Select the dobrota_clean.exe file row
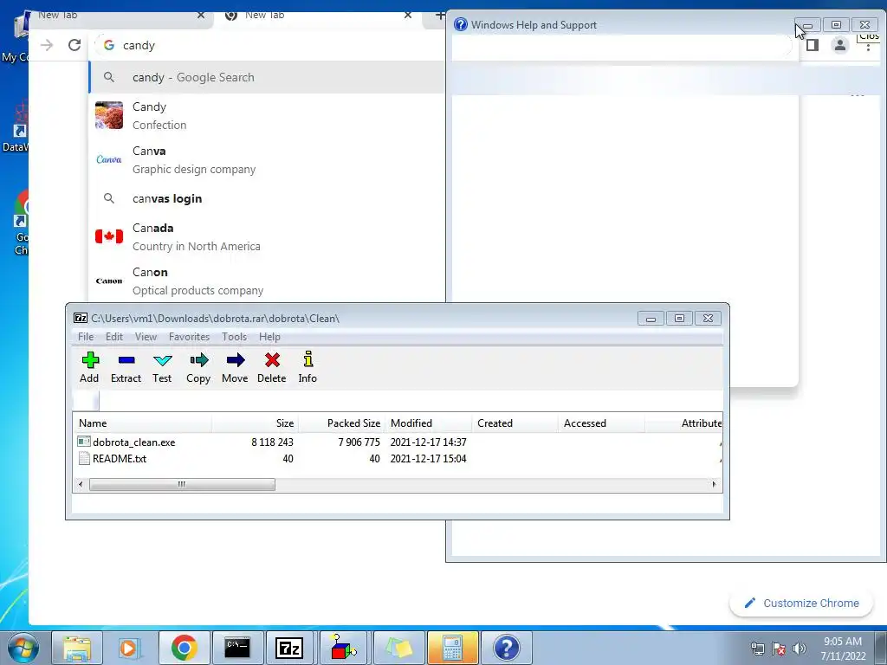This screenshot has width=887, height=665. pyautogui.click(x=398, y=442)
